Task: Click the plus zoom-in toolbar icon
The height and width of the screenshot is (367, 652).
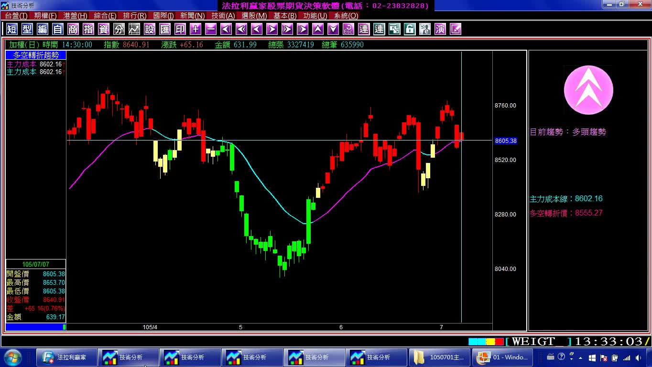Action: tap(196, 29)
